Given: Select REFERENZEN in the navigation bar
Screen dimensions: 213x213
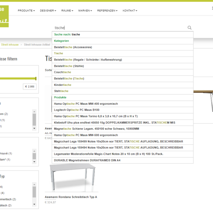Looking at the screenshot, I should [x=108, y=11].
